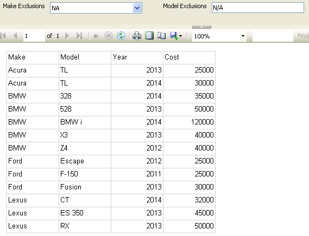The image size is (309, 236).
Task: Select the BMW i model cell
Action: tap(85, 122)
